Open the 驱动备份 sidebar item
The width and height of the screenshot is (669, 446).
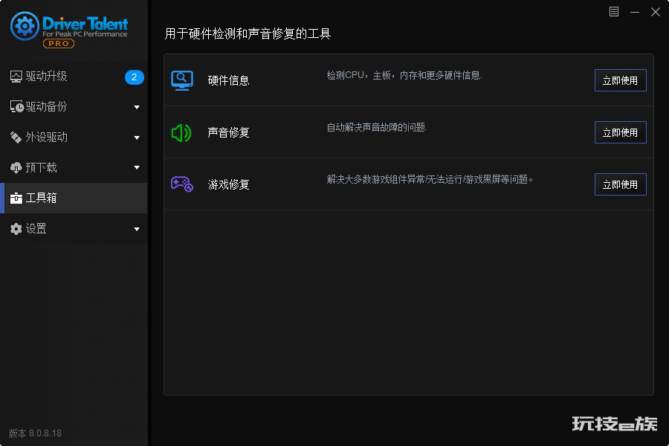click(74, 107)
